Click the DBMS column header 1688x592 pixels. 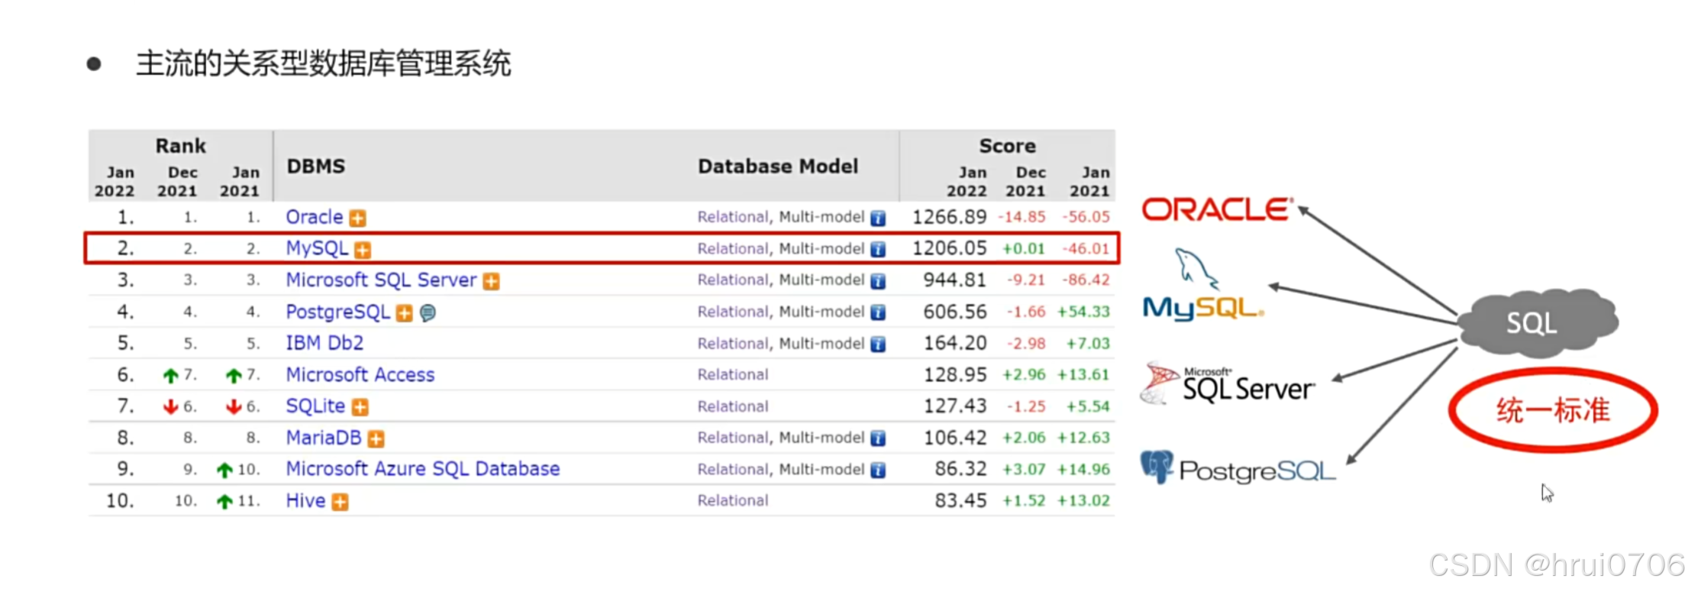pyautogui.click(x=316, y=167)
